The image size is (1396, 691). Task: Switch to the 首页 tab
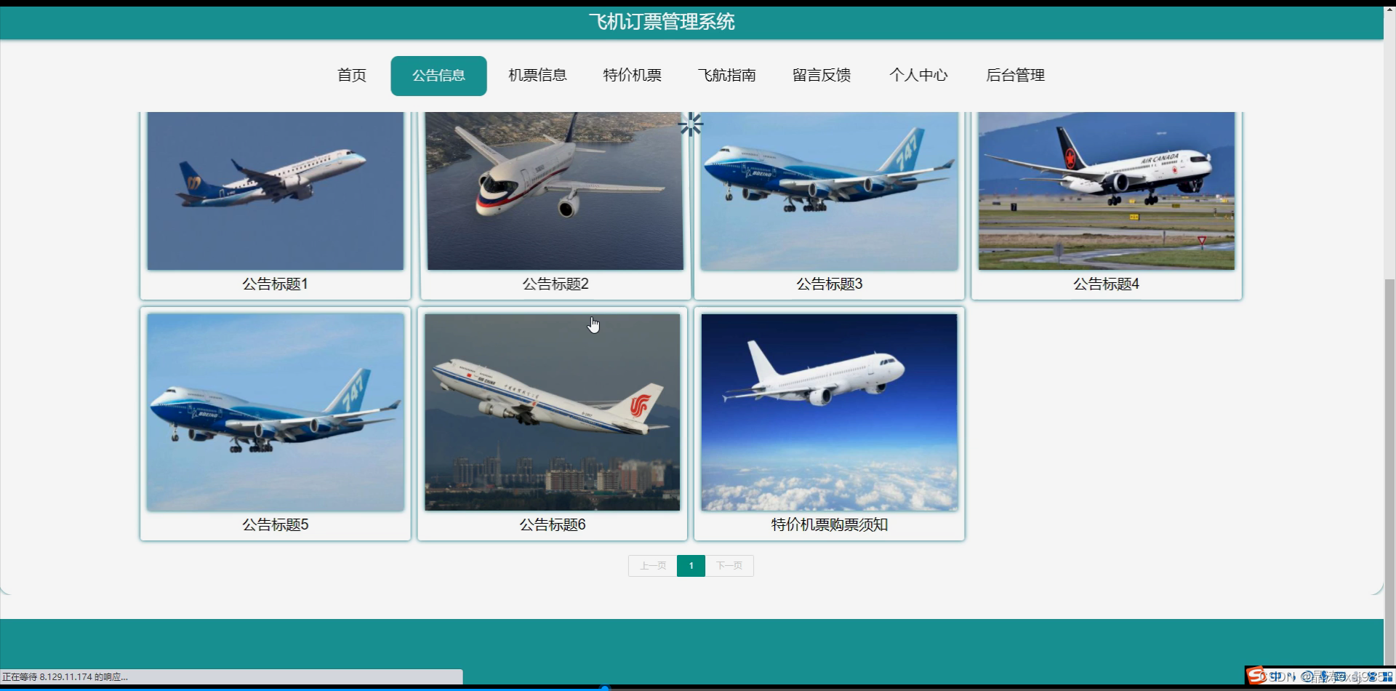[x=351, y=75]
